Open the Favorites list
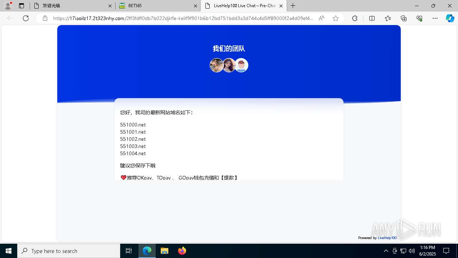Screen dimensions: 458x258 point(388,18)
